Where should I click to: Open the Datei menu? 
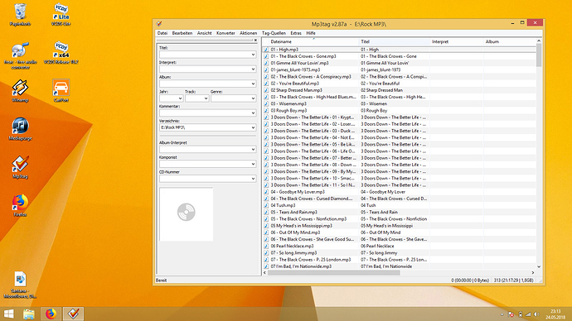pos(162,33)
